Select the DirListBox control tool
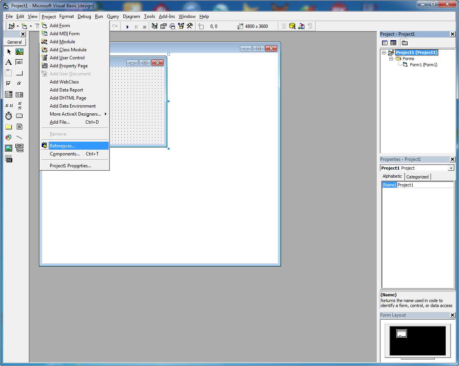 (9, 127)
